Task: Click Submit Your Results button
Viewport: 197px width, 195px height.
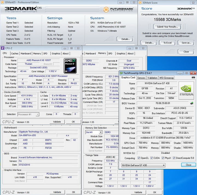Action: point(167,27)
